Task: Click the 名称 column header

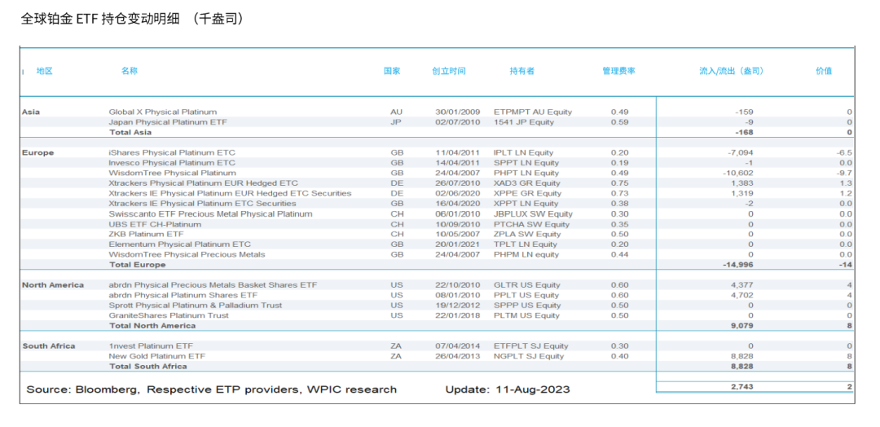Action: pos(129,71)
